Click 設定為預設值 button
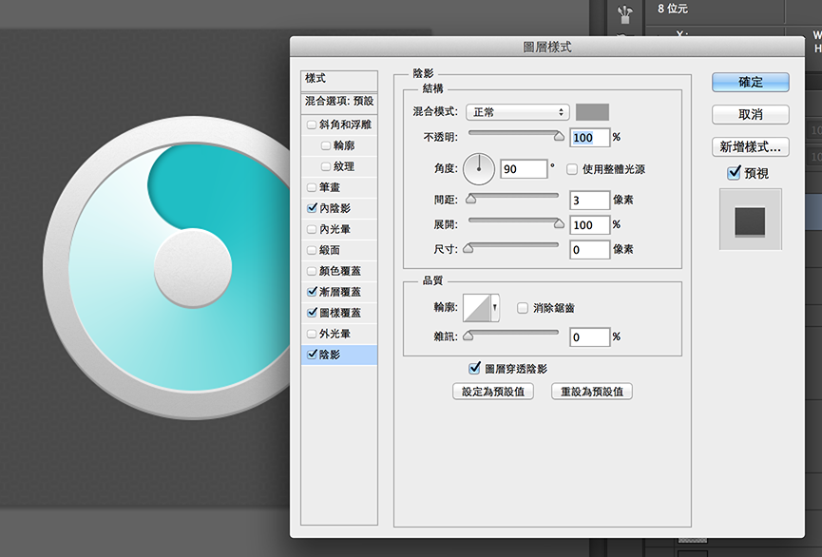The image size is (822, 557). [493, 392]
